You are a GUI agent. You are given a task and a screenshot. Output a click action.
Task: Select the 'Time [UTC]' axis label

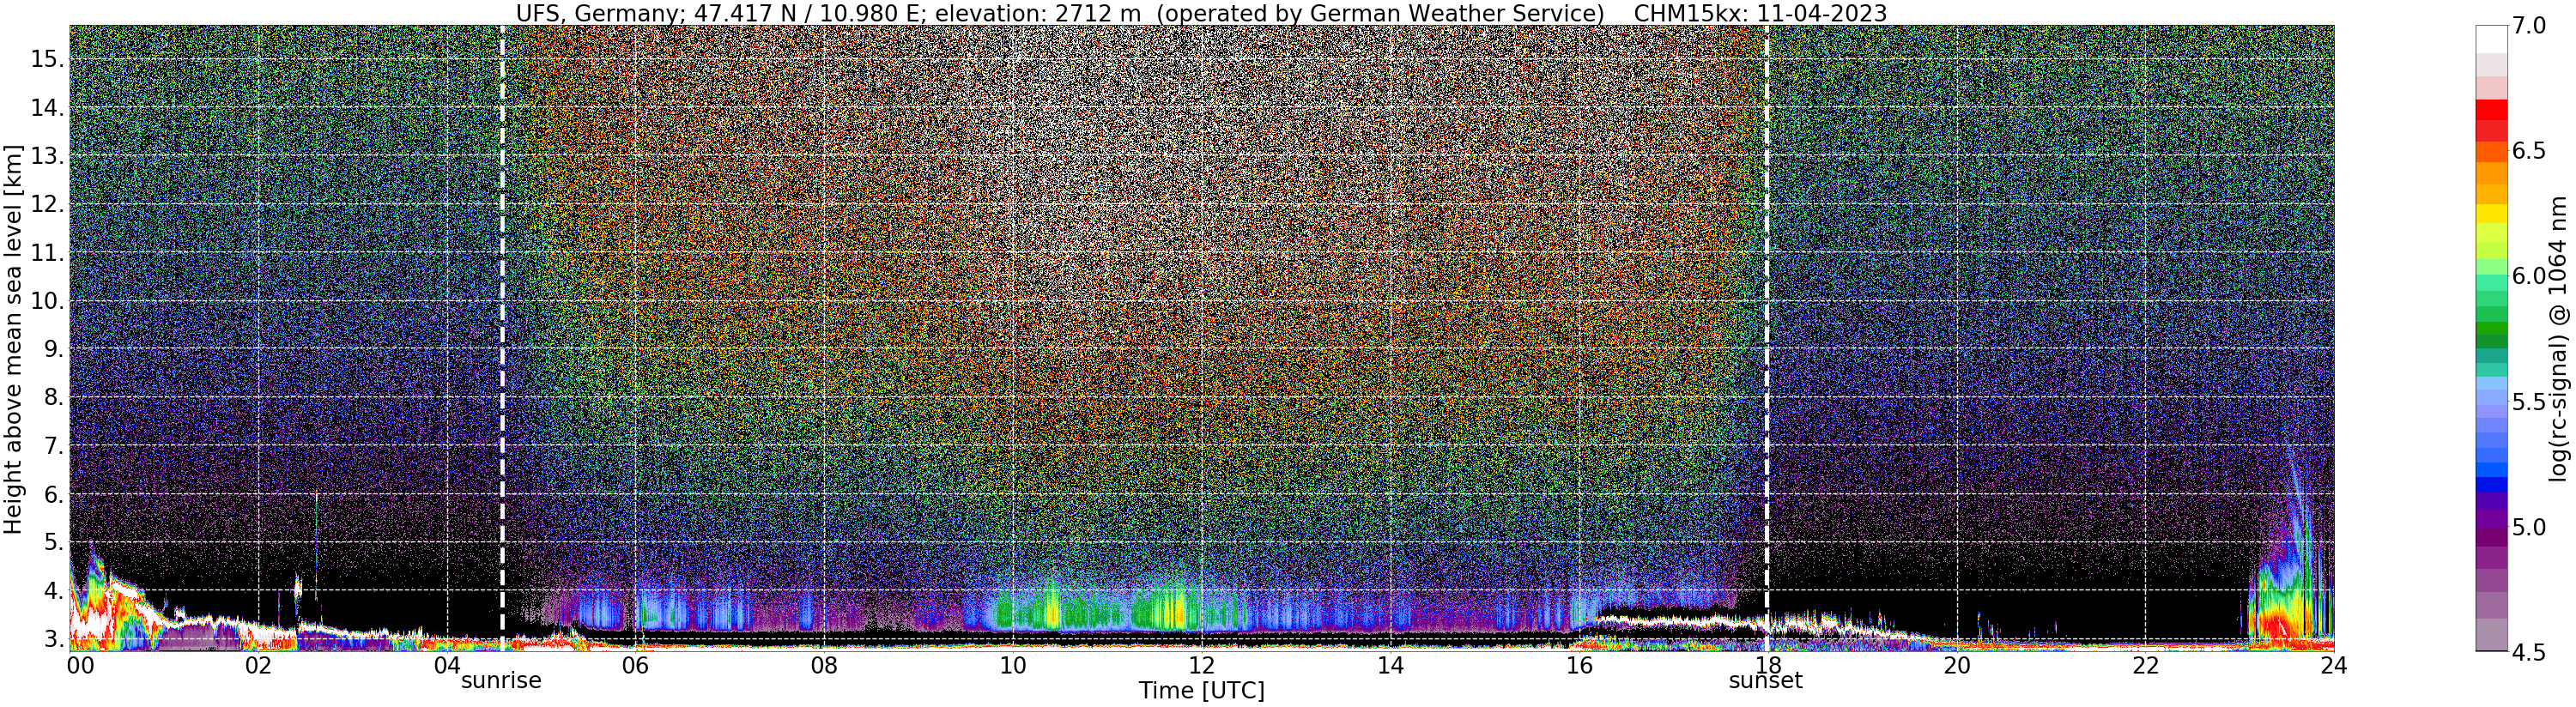(1201, 691)
